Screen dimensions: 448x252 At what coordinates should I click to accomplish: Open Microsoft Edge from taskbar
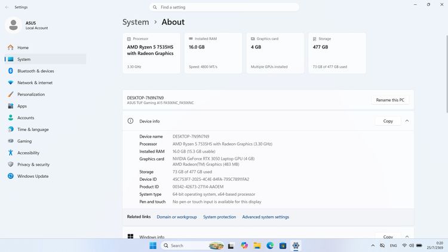[270, 245]
